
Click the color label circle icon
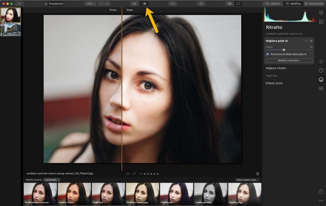tap(128, 174)
